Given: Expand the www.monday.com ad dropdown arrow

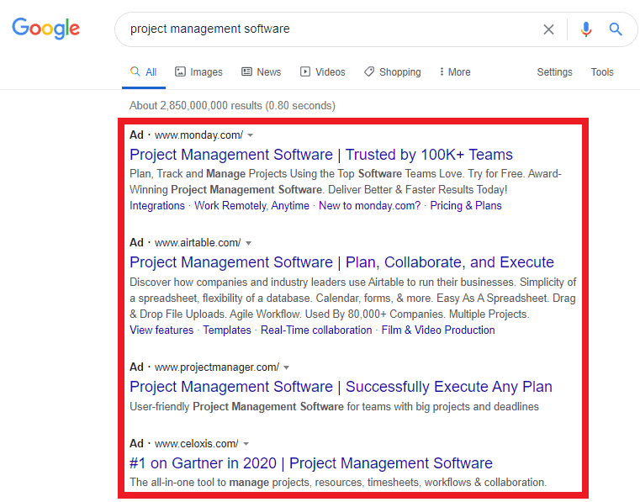Looking at the screenshot, I should tap(251, 135).
